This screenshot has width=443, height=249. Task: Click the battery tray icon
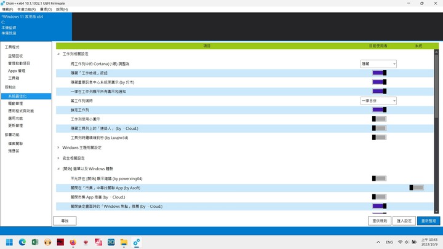point(414,242)
